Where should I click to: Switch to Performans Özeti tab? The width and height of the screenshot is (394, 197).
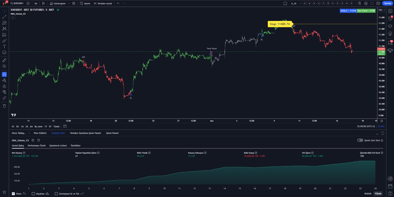pyautogui.click(x=36, y=145)
